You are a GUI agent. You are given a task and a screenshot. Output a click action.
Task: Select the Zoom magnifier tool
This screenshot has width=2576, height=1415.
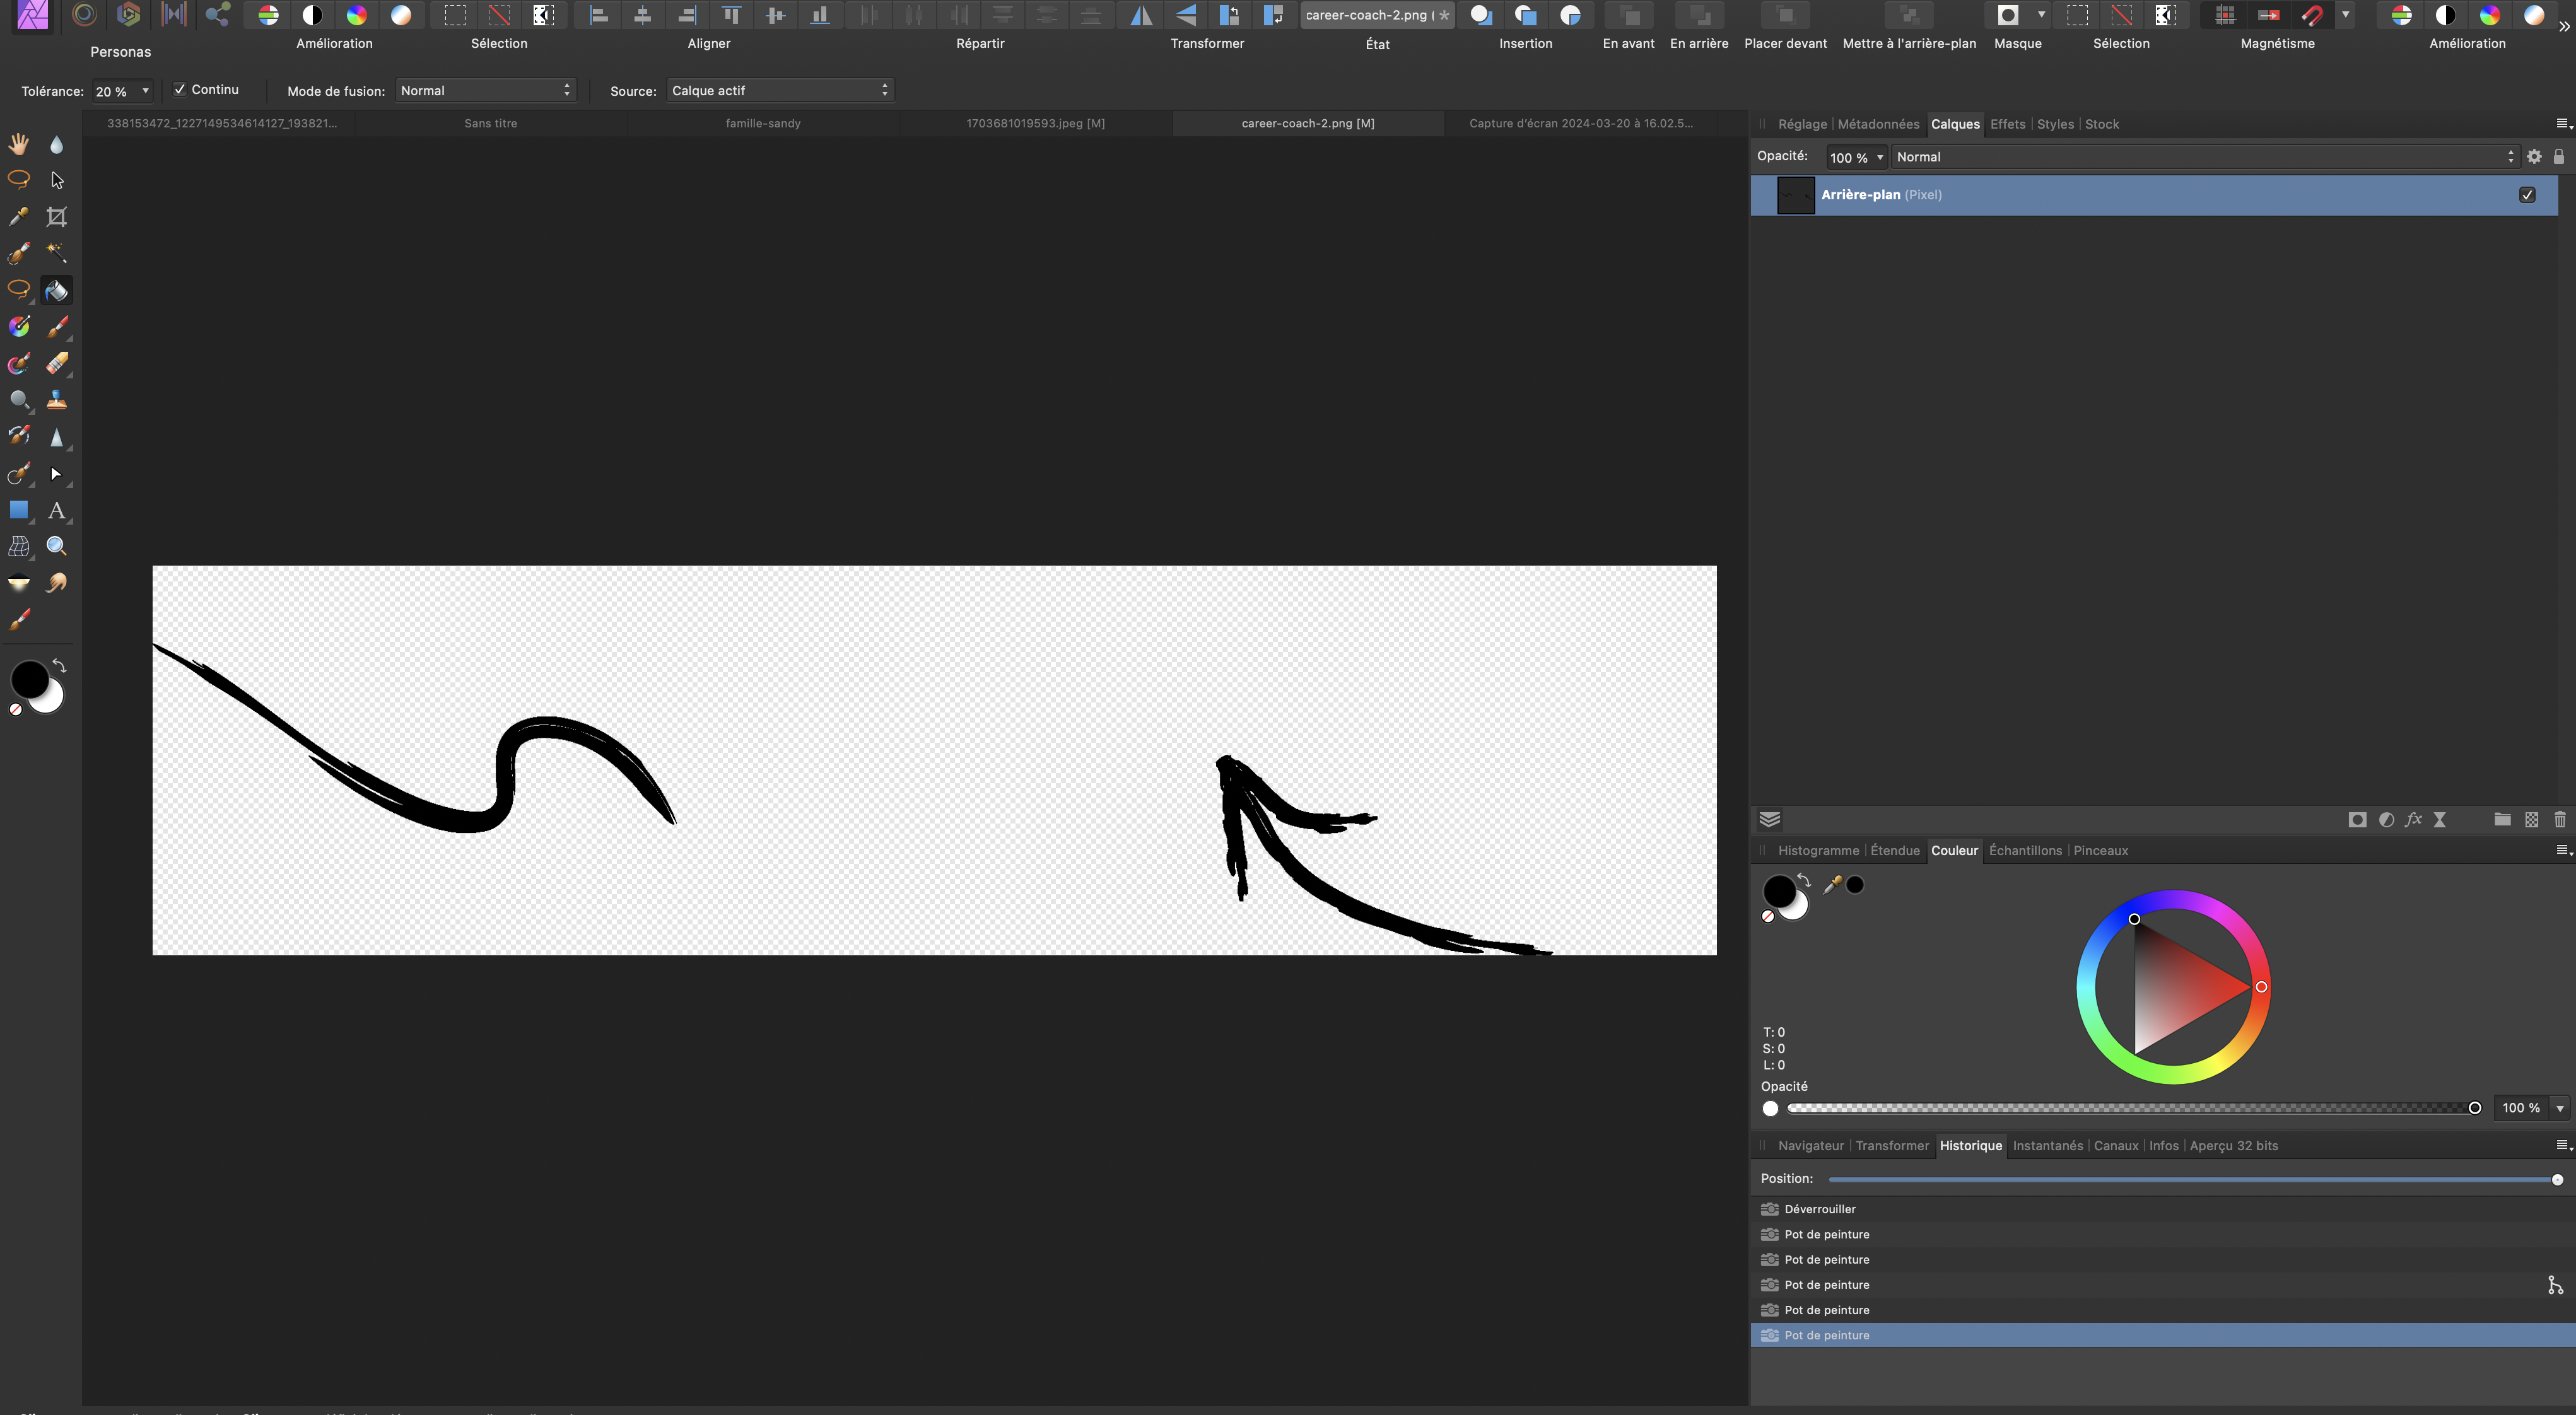(57, 546)
